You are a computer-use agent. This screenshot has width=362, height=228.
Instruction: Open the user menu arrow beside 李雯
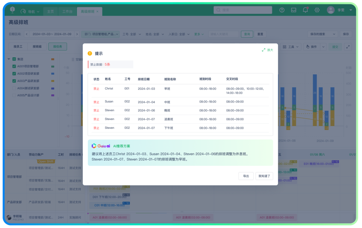[x=351, y=10]
